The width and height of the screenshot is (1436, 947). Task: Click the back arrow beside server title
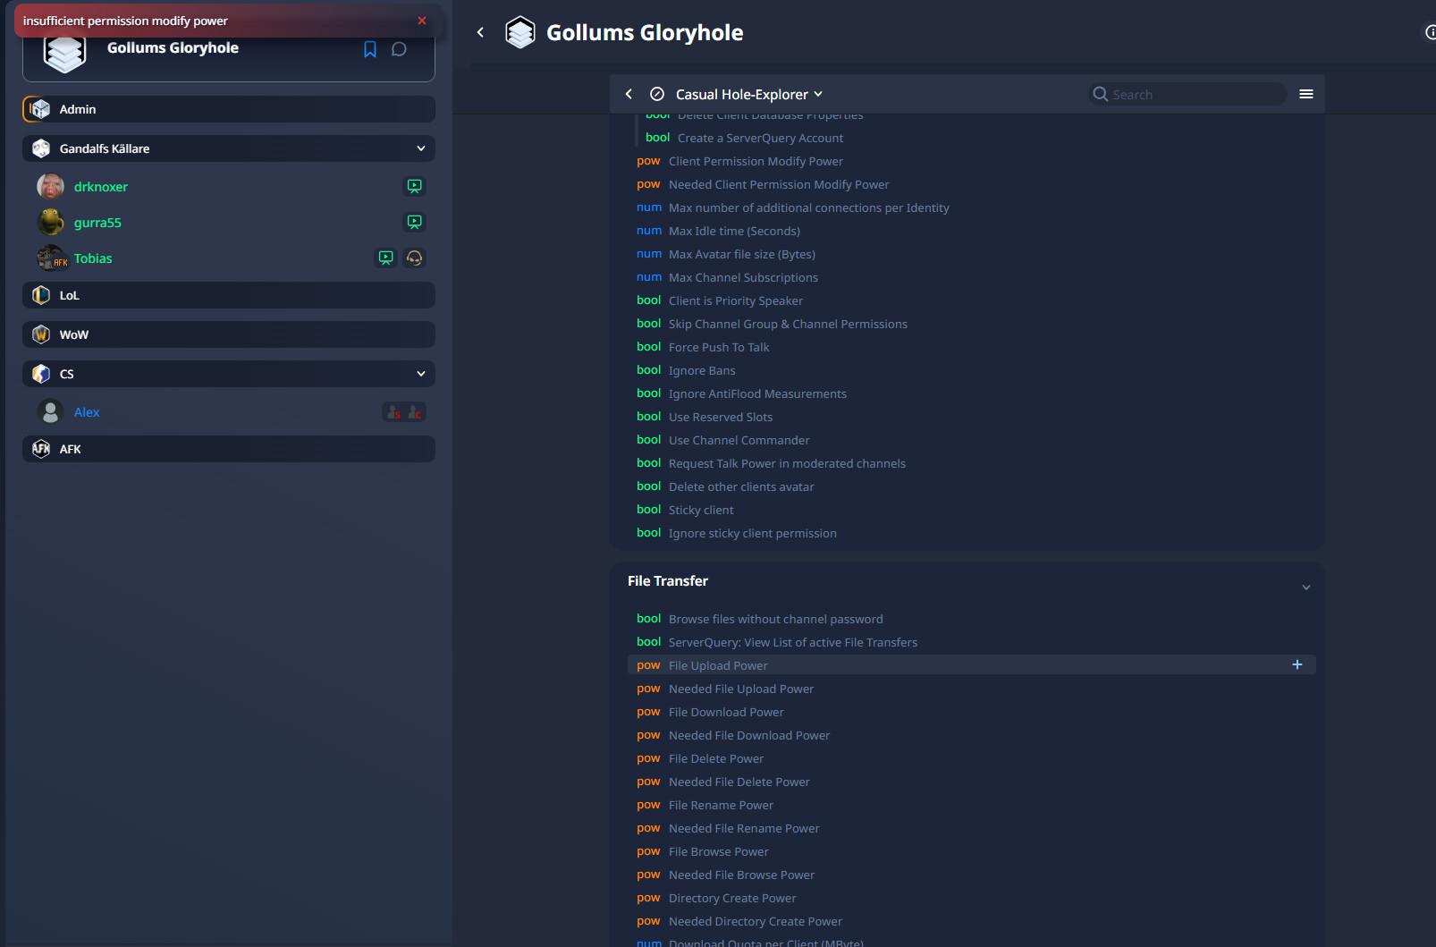(x=480, y=32)
